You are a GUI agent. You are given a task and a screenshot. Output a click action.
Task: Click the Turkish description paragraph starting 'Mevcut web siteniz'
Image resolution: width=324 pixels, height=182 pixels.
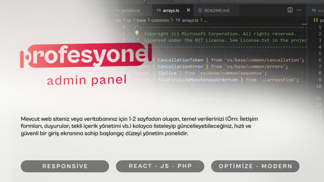(x=139, y=126)
